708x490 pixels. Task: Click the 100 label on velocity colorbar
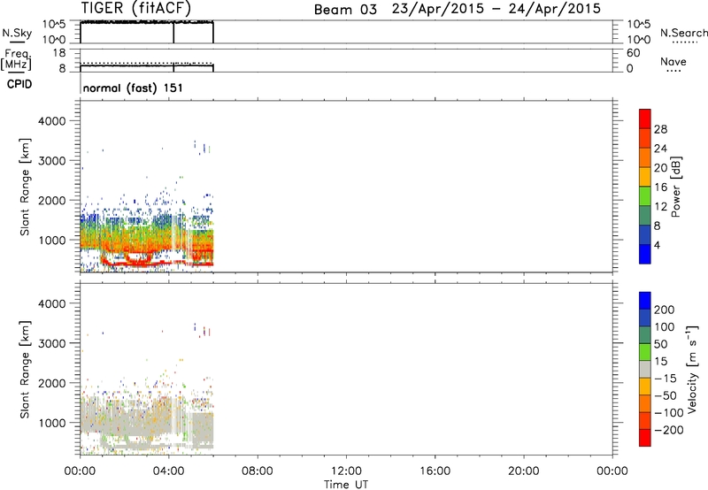point(665,326)
